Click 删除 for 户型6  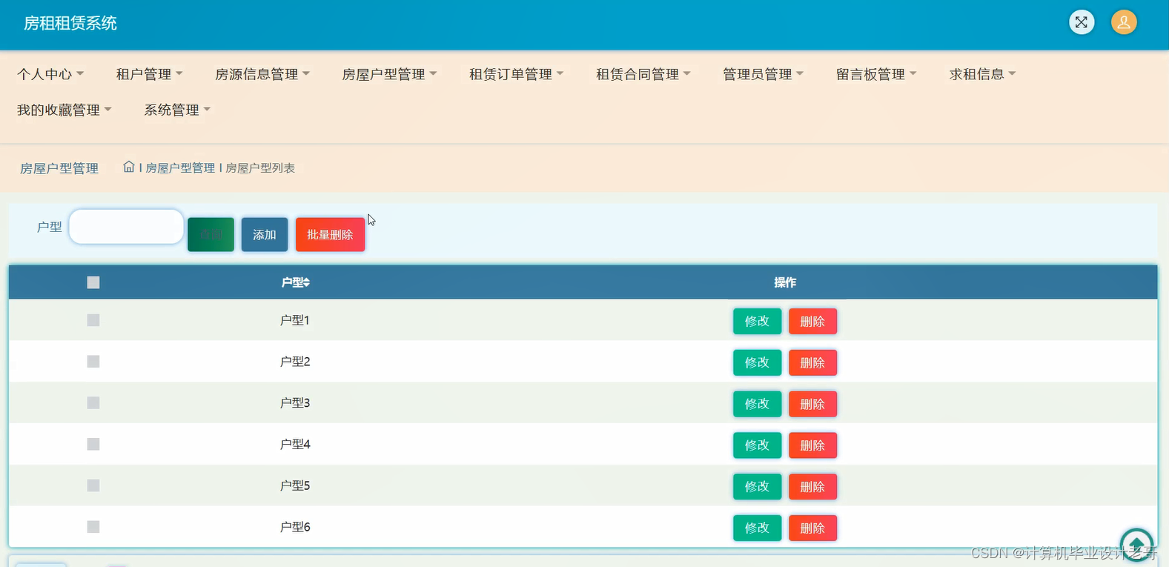812,528
